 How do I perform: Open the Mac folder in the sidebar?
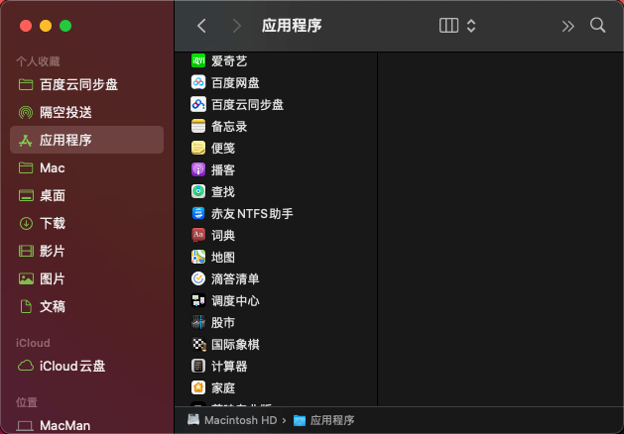coord(86,167)
